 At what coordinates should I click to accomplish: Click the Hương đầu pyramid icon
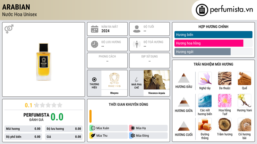(184, 78)
